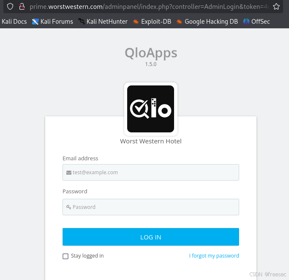Image resolution: width=289 pixels, height=280 pixels.
Task: Click the envelope icon in email field
Action: [69, 173]
